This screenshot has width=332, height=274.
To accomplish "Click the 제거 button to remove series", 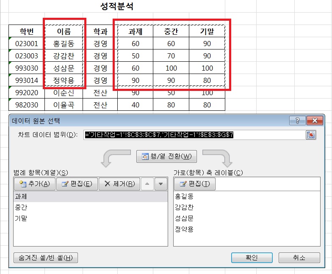I will pos(119,184).
